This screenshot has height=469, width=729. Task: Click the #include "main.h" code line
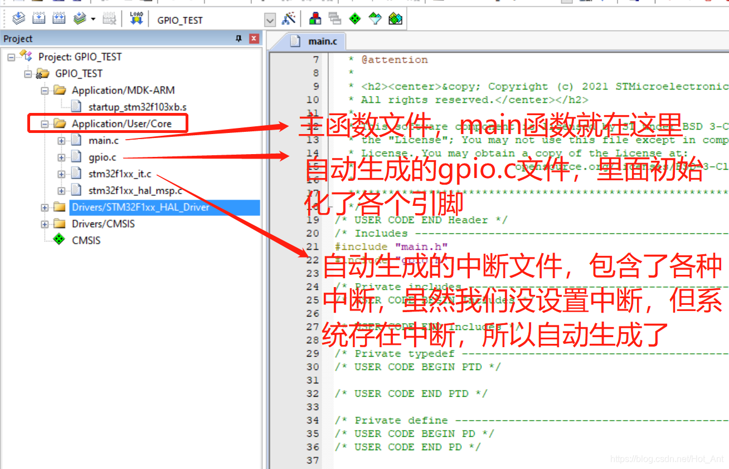391,246
